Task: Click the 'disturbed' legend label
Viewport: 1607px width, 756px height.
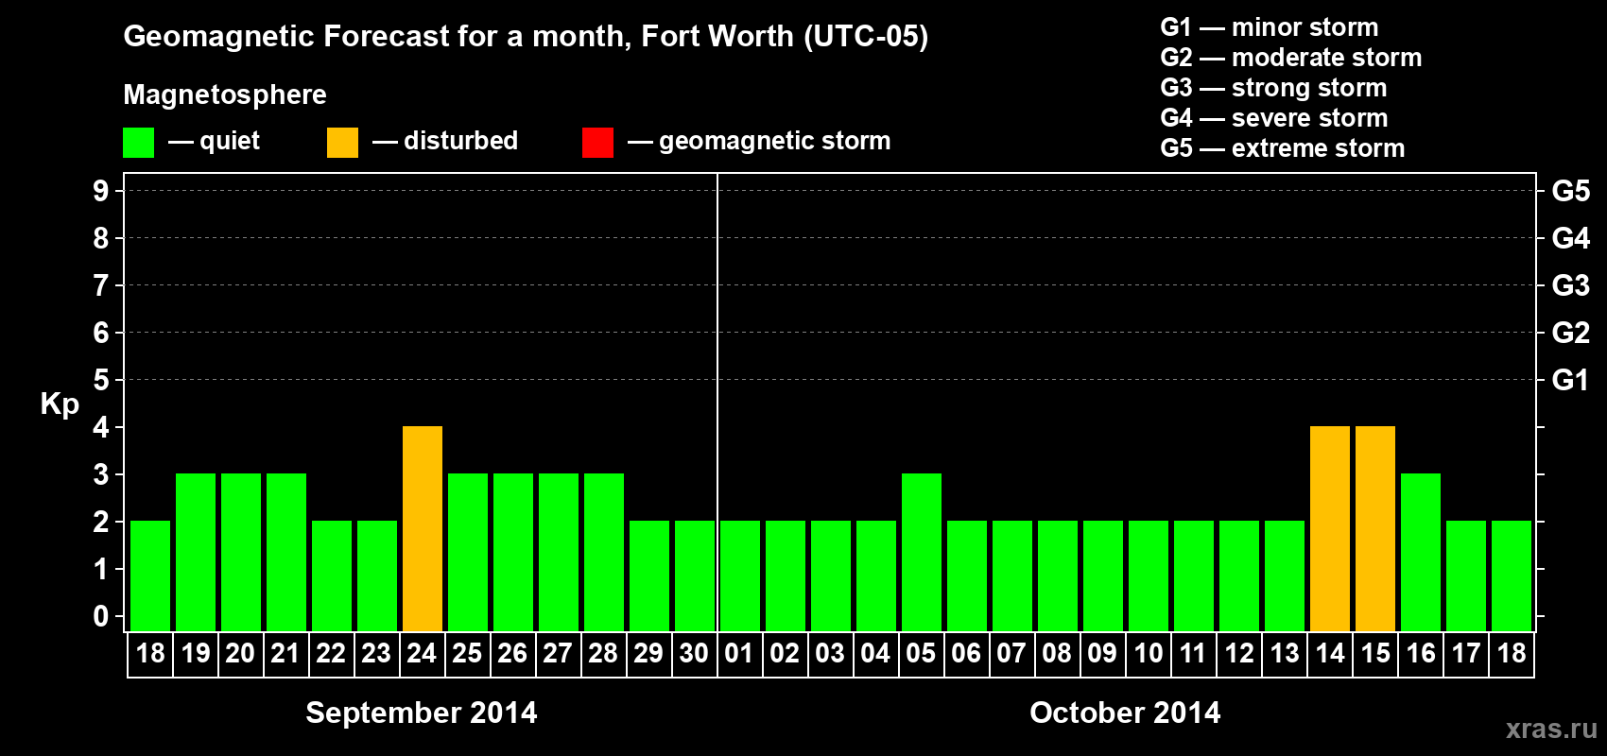Action: click(x=460, y=141)
